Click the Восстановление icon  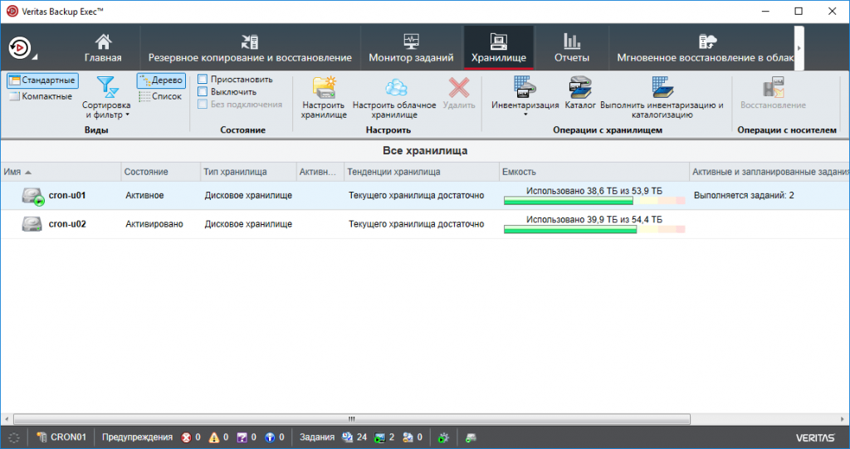click(773, 87)
